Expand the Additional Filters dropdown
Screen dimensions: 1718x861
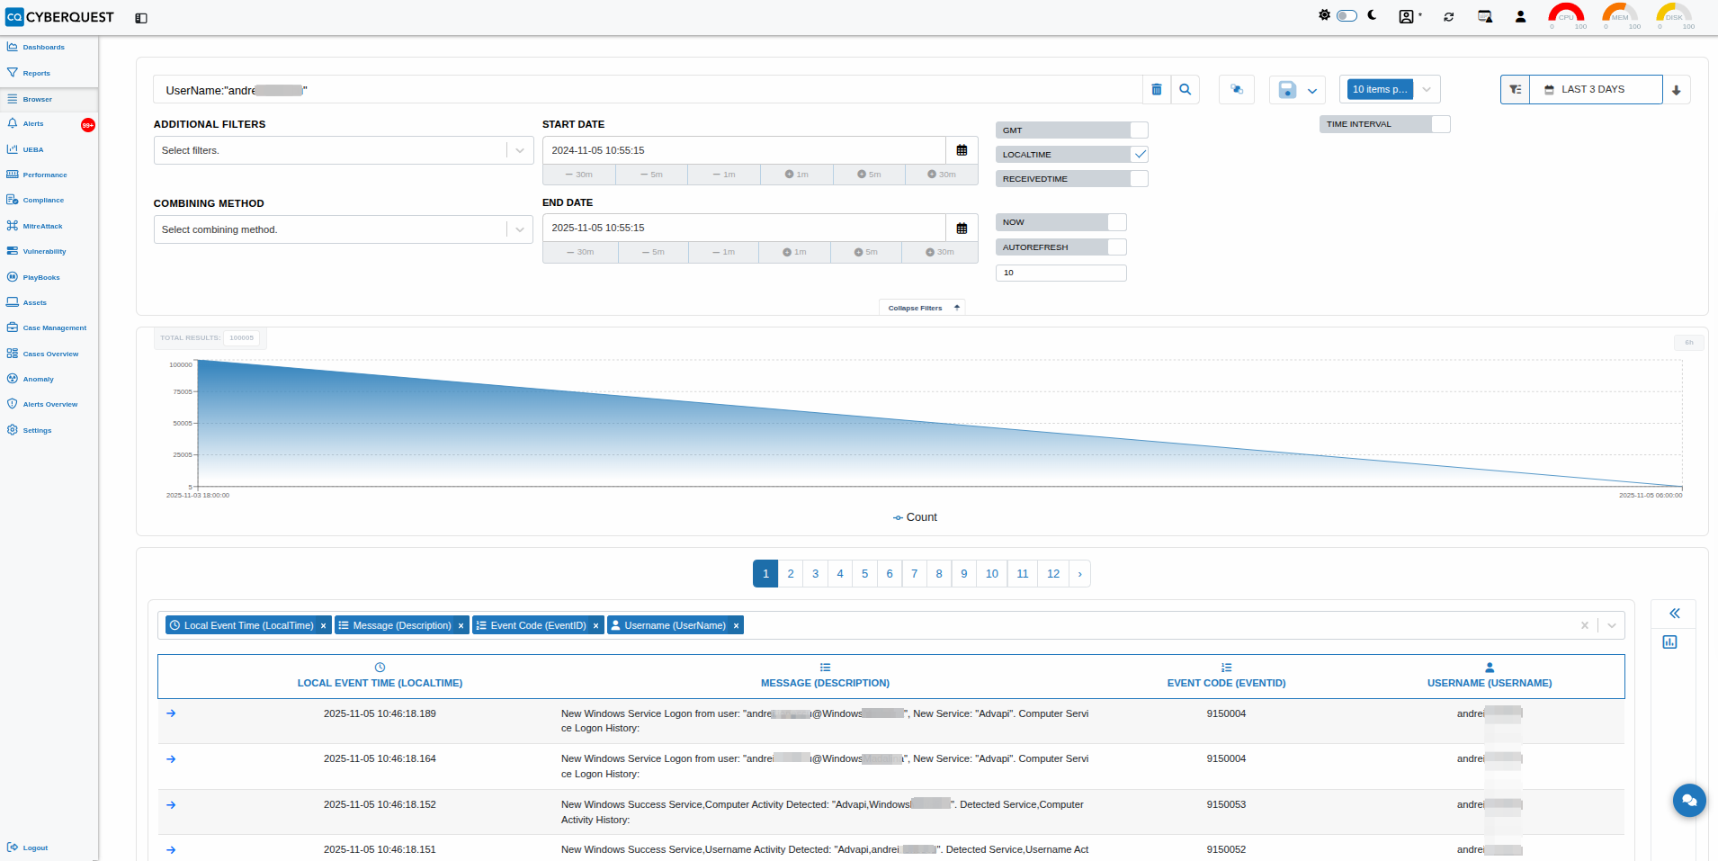pyautogui.click(x=520, y=150)
